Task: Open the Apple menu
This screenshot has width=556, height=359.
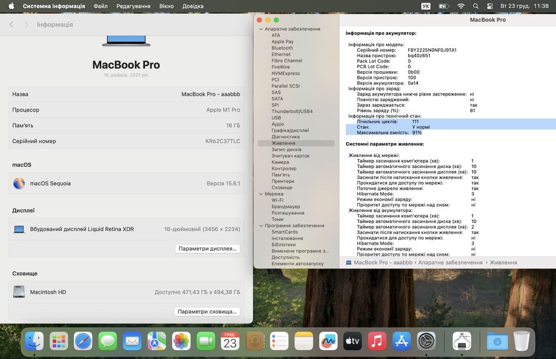Action: (11, 6)
